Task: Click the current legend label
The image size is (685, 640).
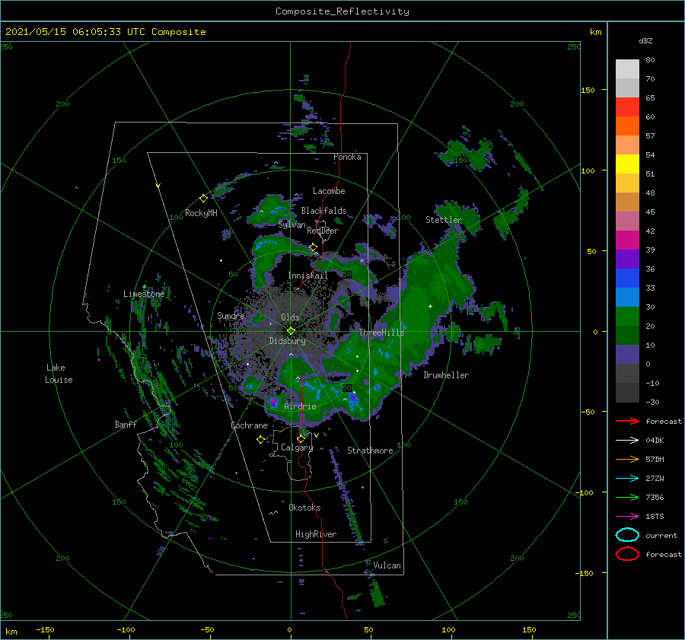Action: click(661, 535)
